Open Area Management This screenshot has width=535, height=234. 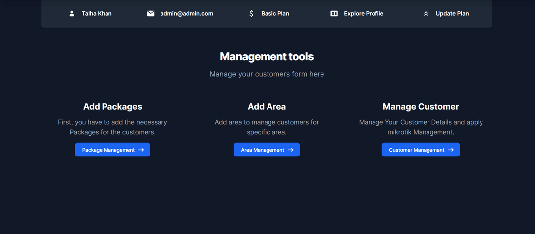(267, 150)
